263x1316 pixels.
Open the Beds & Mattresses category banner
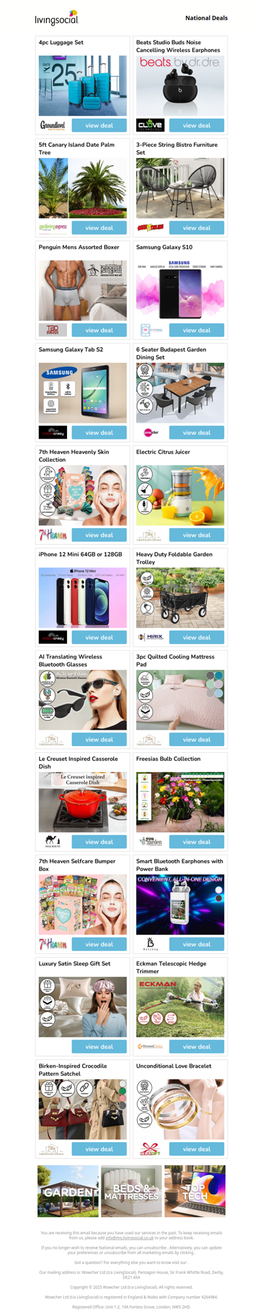coord(131,1191)
